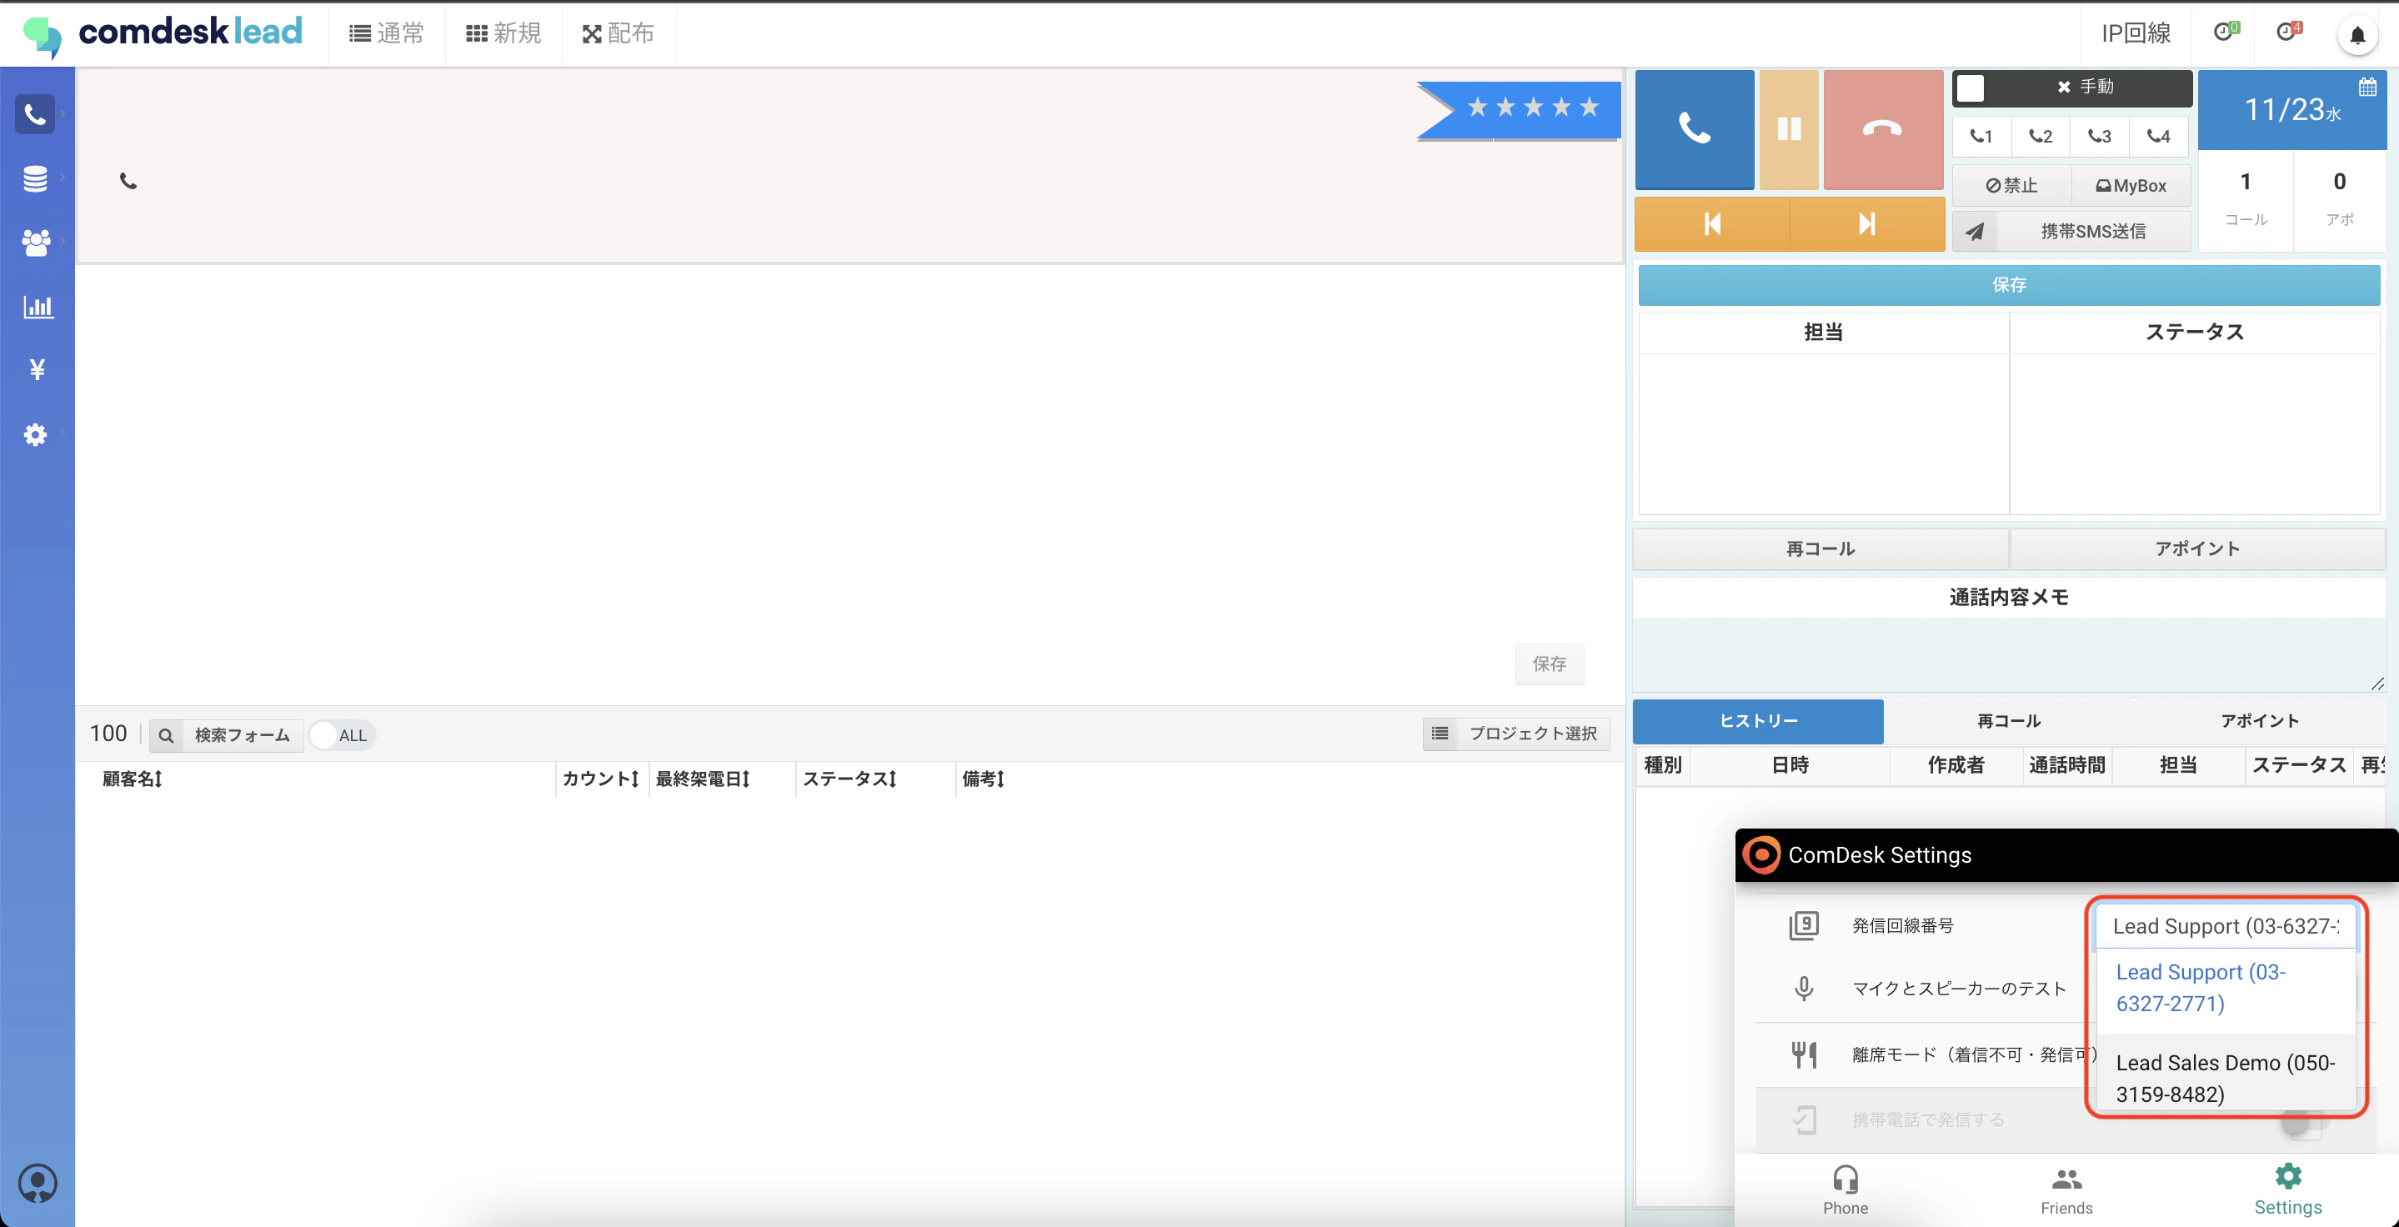
Task: Open the clock icon with red badge
Action: [2288, 33]
